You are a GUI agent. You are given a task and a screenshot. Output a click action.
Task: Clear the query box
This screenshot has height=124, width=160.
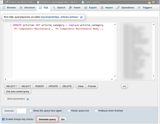tap(81, 86)
